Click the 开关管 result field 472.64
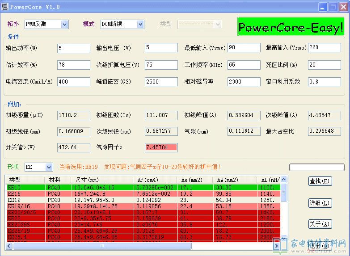Image resolution: width=350 pixels, height=256 pixels. point(74,147)
